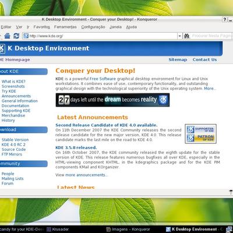
Task: Open the Documentation sidebar link
Action: [16, 105]
